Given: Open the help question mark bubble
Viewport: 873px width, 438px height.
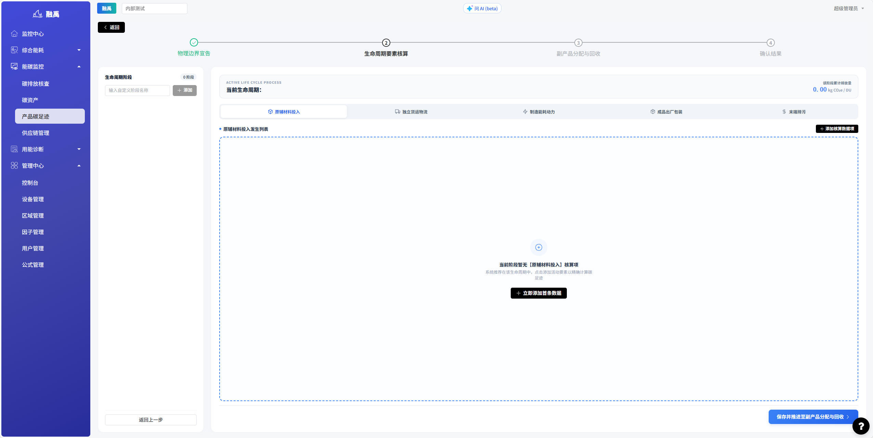Looking at the screenshot, I should tap(861, 426).
